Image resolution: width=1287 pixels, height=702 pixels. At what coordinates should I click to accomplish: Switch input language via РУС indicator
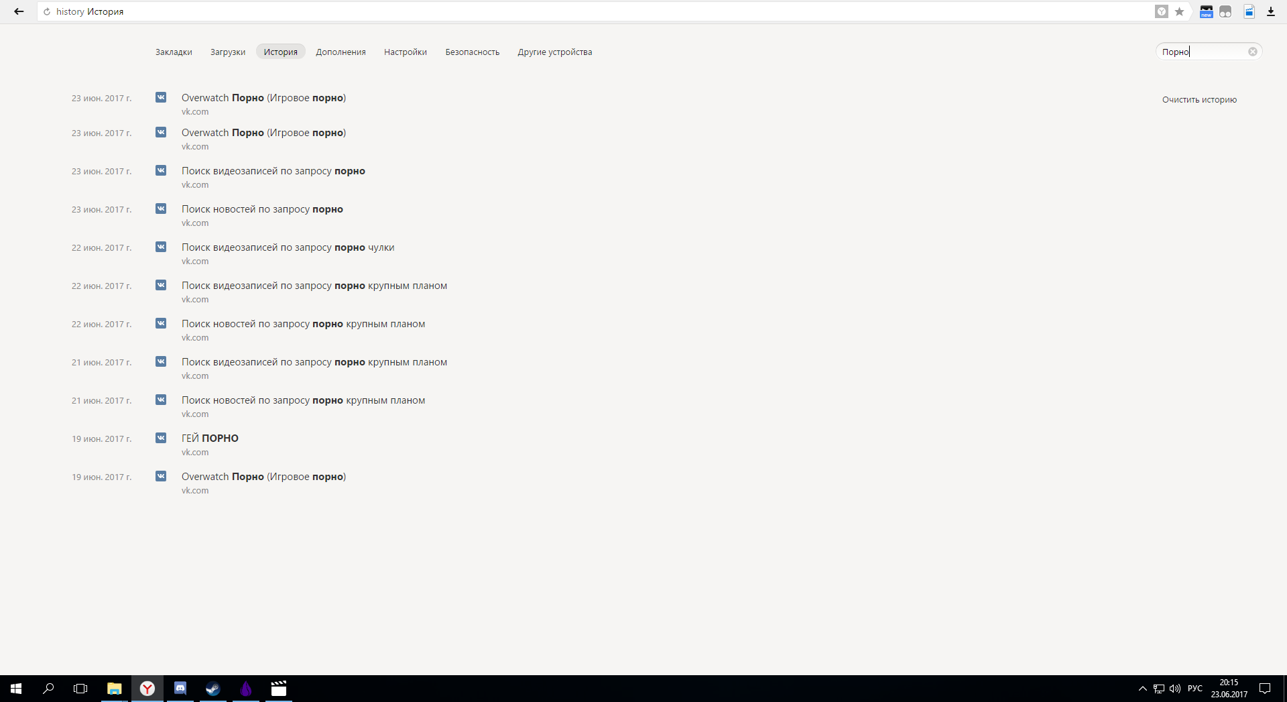(1195, 689)
